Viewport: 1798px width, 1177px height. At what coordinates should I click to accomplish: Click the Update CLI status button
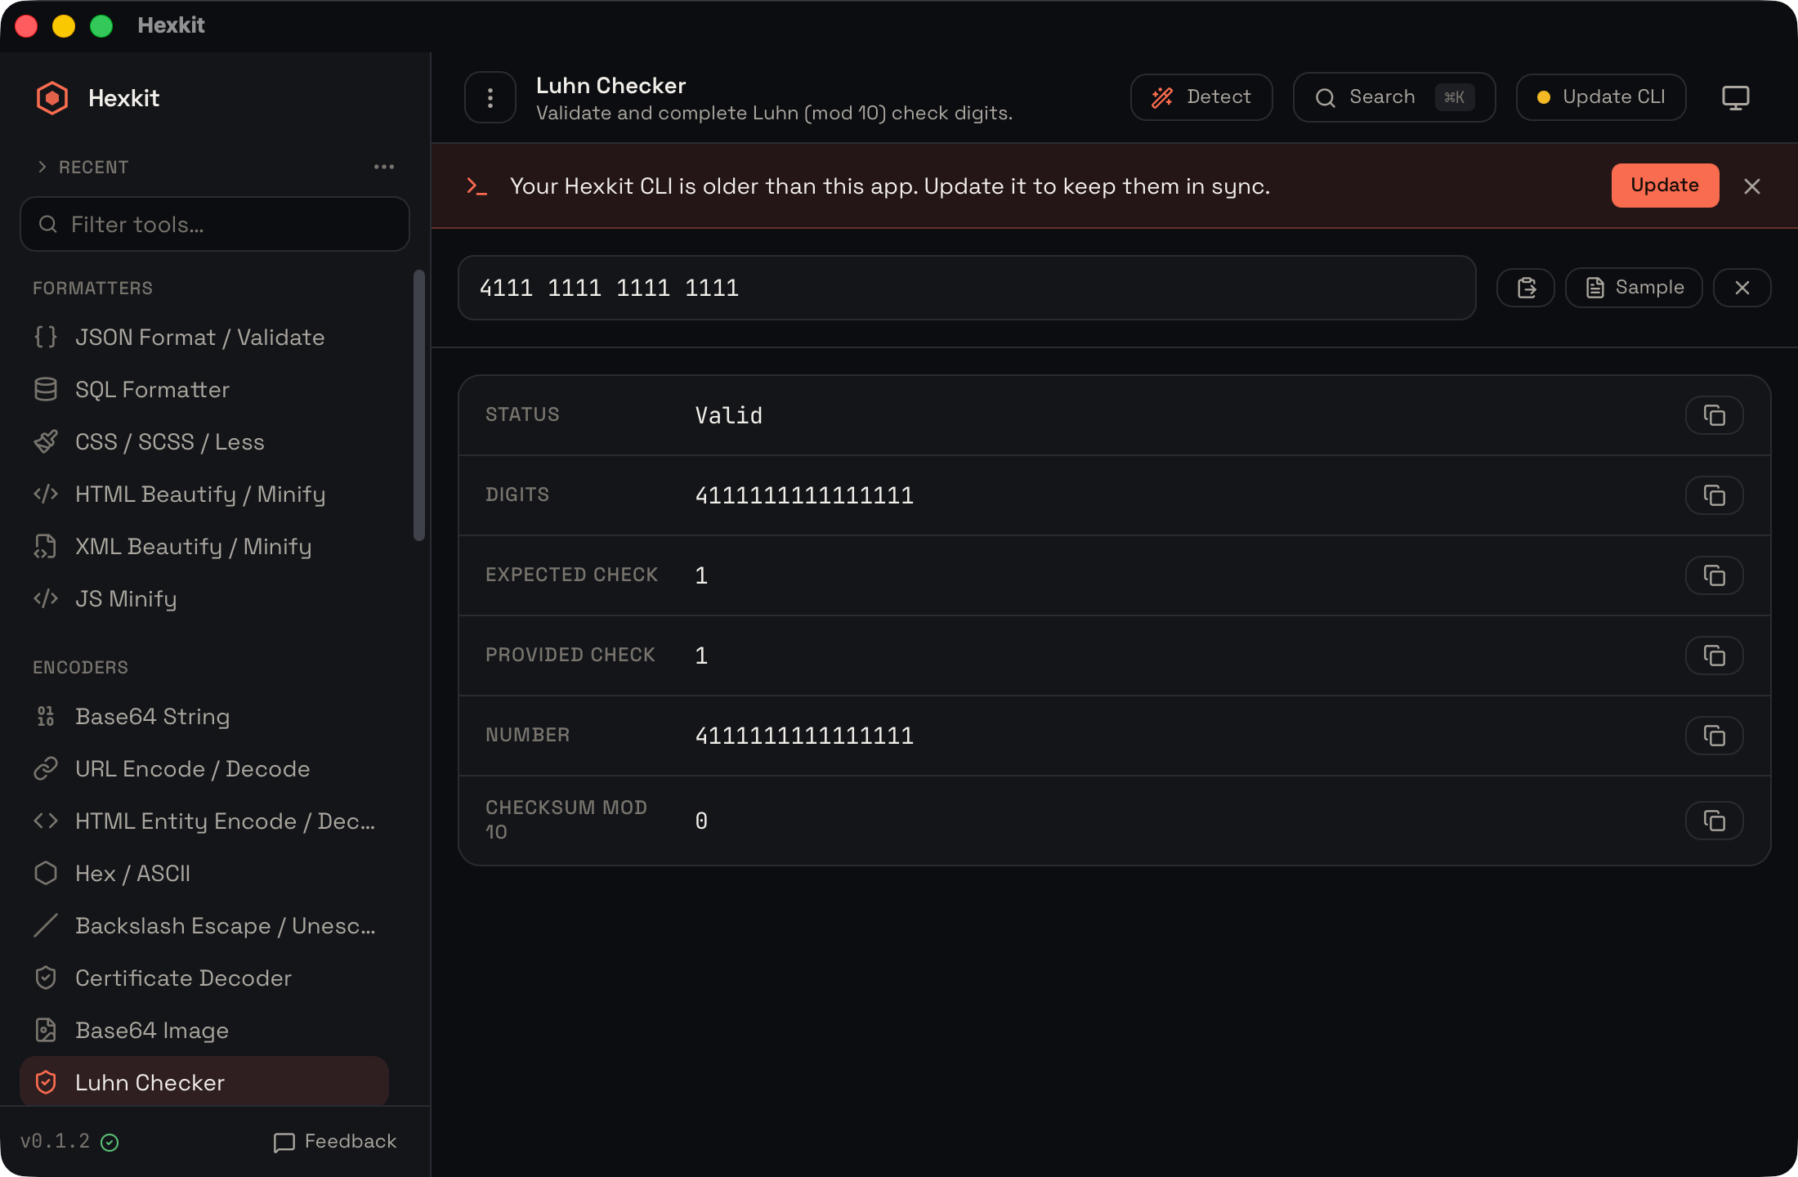coord(1601,97)
